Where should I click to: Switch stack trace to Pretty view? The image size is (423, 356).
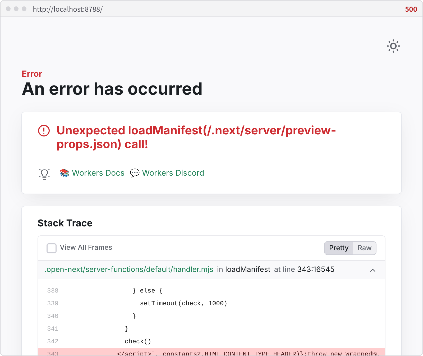click(339, 248)
